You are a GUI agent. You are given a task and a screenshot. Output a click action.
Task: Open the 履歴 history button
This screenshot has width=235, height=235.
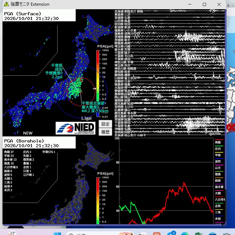click(105, 132)
